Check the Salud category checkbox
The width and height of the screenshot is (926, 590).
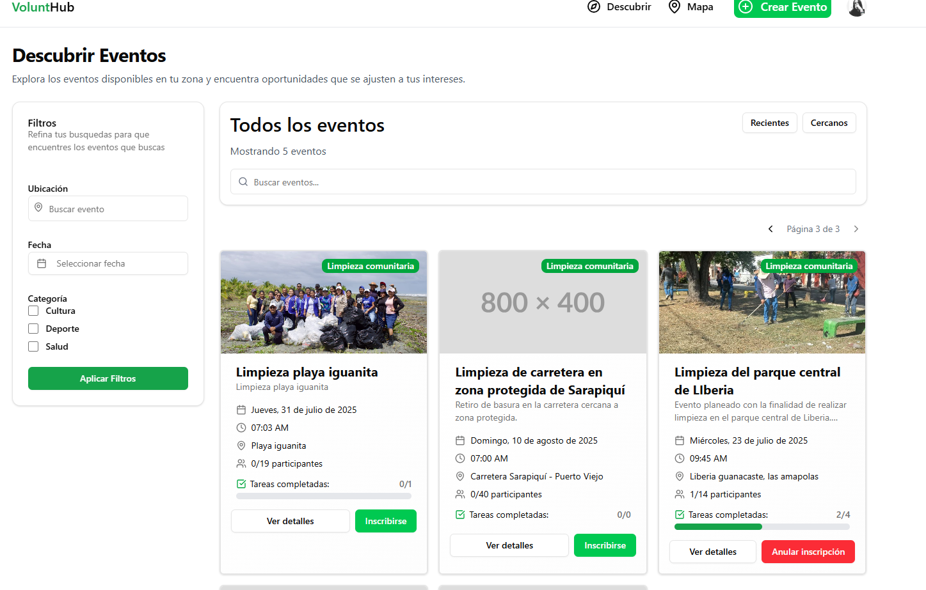pos(33,346)
